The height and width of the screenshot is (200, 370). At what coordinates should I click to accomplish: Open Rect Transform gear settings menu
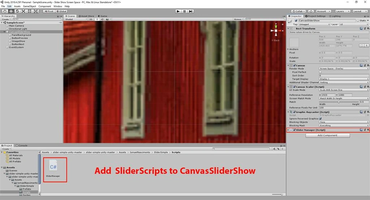tap(368, 28)
